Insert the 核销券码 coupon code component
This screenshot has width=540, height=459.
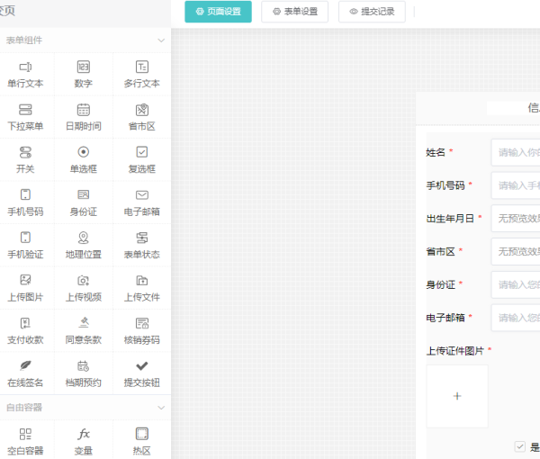point(142,331)
